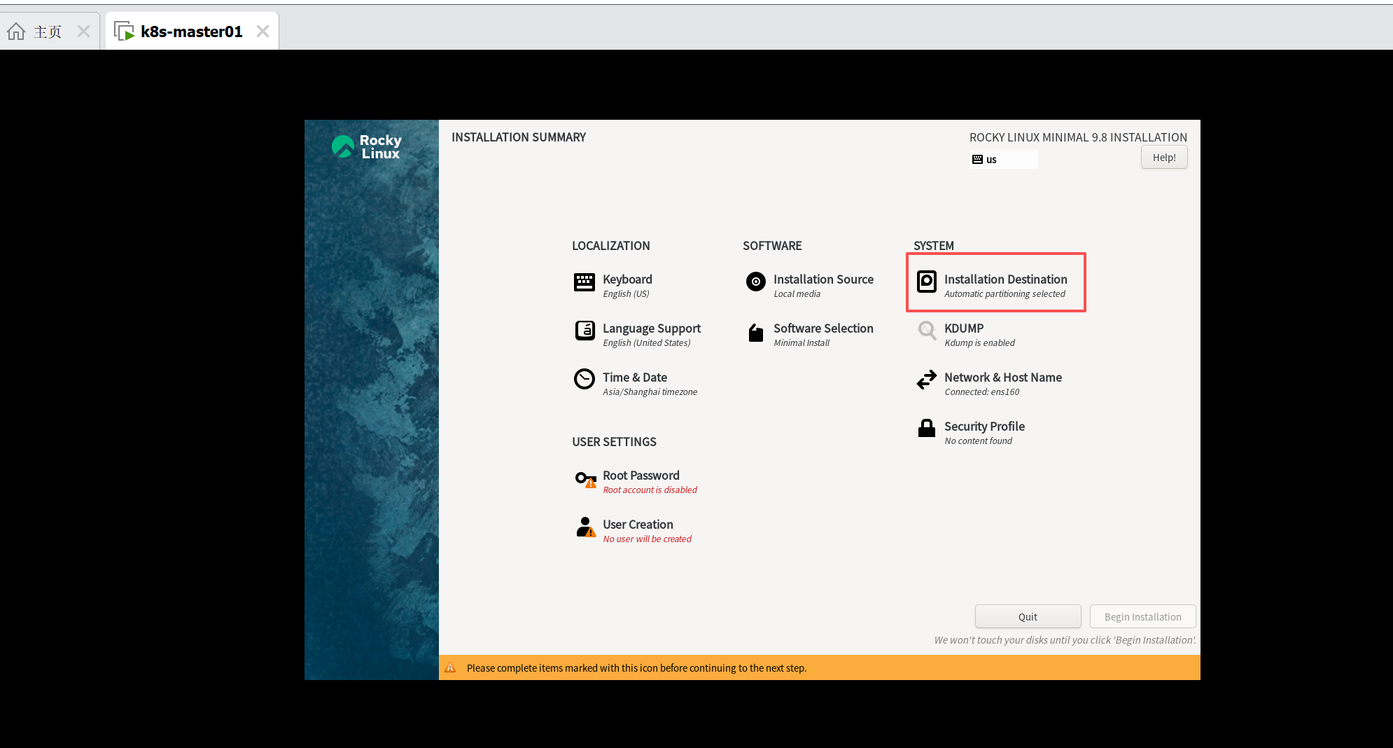Click 'English (United States)' text
This screenshot has height=748, width=1393.
[646, 343]
